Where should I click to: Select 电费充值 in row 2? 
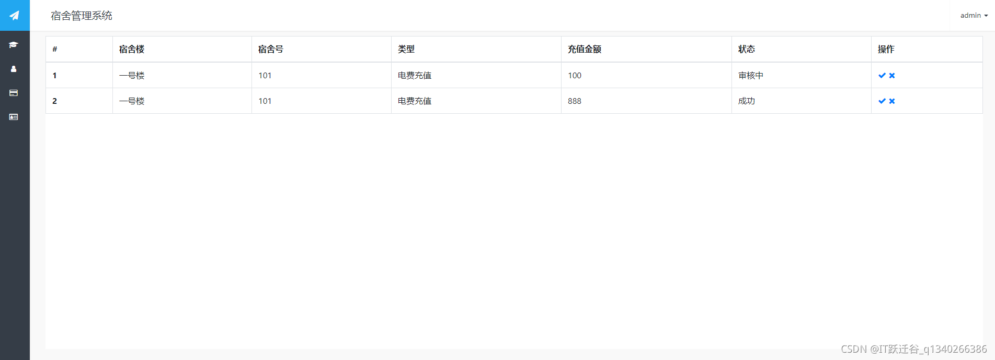(415, 101)
